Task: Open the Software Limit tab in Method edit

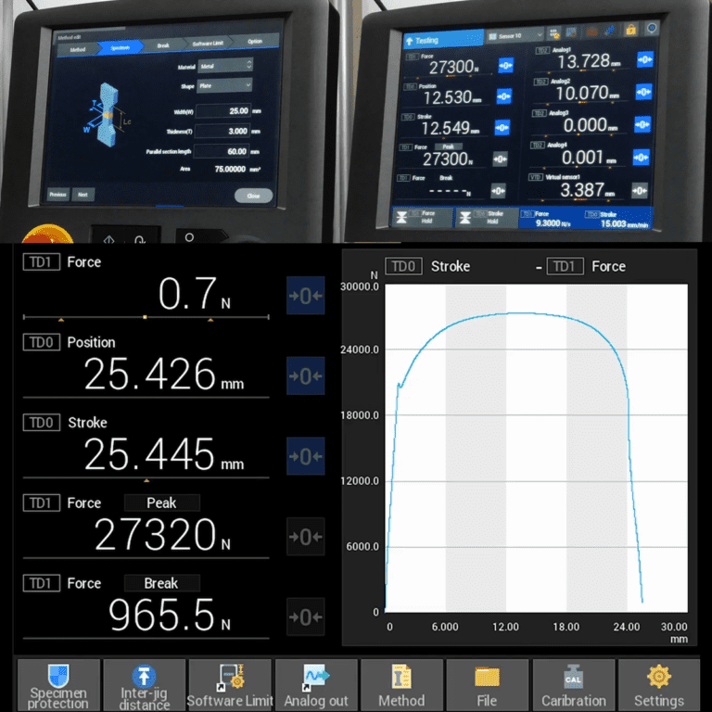Action: point(208,44)
